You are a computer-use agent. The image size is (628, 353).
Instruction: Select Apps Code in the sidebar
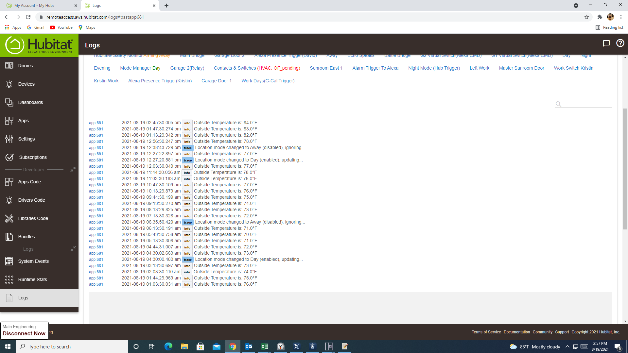(x=29, y=182)
